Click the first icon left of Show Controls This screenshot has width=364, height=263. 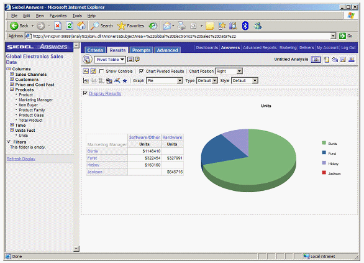[x=86, y=71]
